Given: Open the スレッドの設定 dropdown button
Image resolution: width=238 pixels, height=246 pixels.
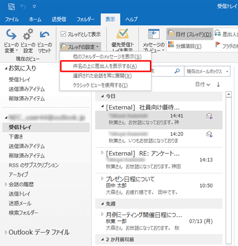Looking at the screenshot, I should pyautogui.click(x=80, y=47).
